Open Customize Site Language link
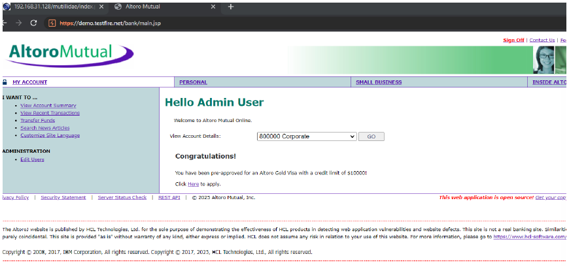569x269 pixels. click(x=50, y=135)
